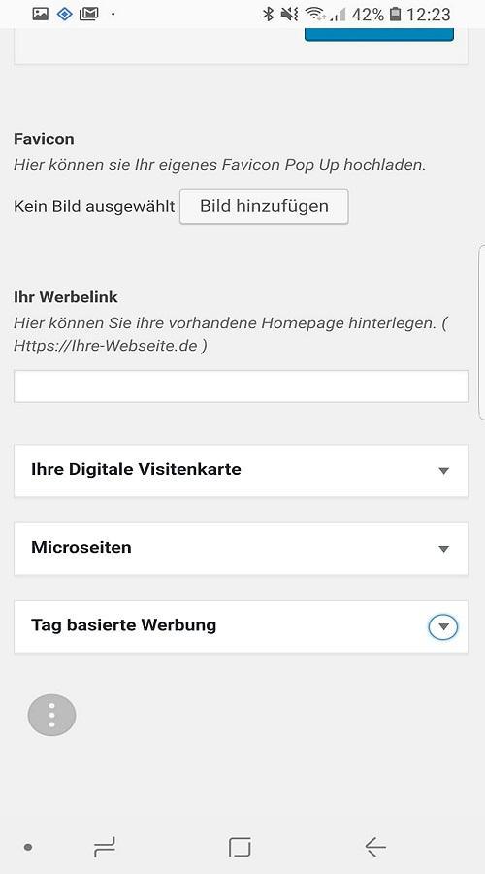Focus the Ihr Werbelink input field

(241, 387)
